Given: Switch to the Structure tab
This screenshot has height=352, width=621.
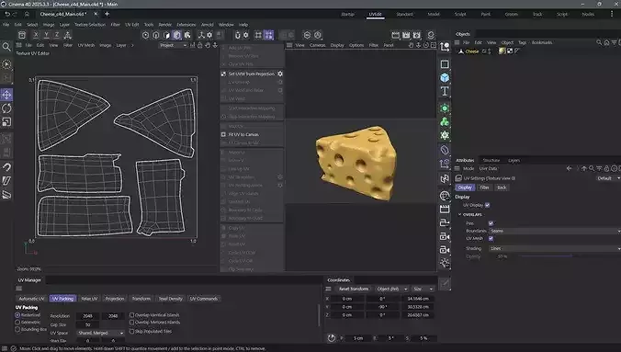Looking at the screenshot, I should [491, 160].
